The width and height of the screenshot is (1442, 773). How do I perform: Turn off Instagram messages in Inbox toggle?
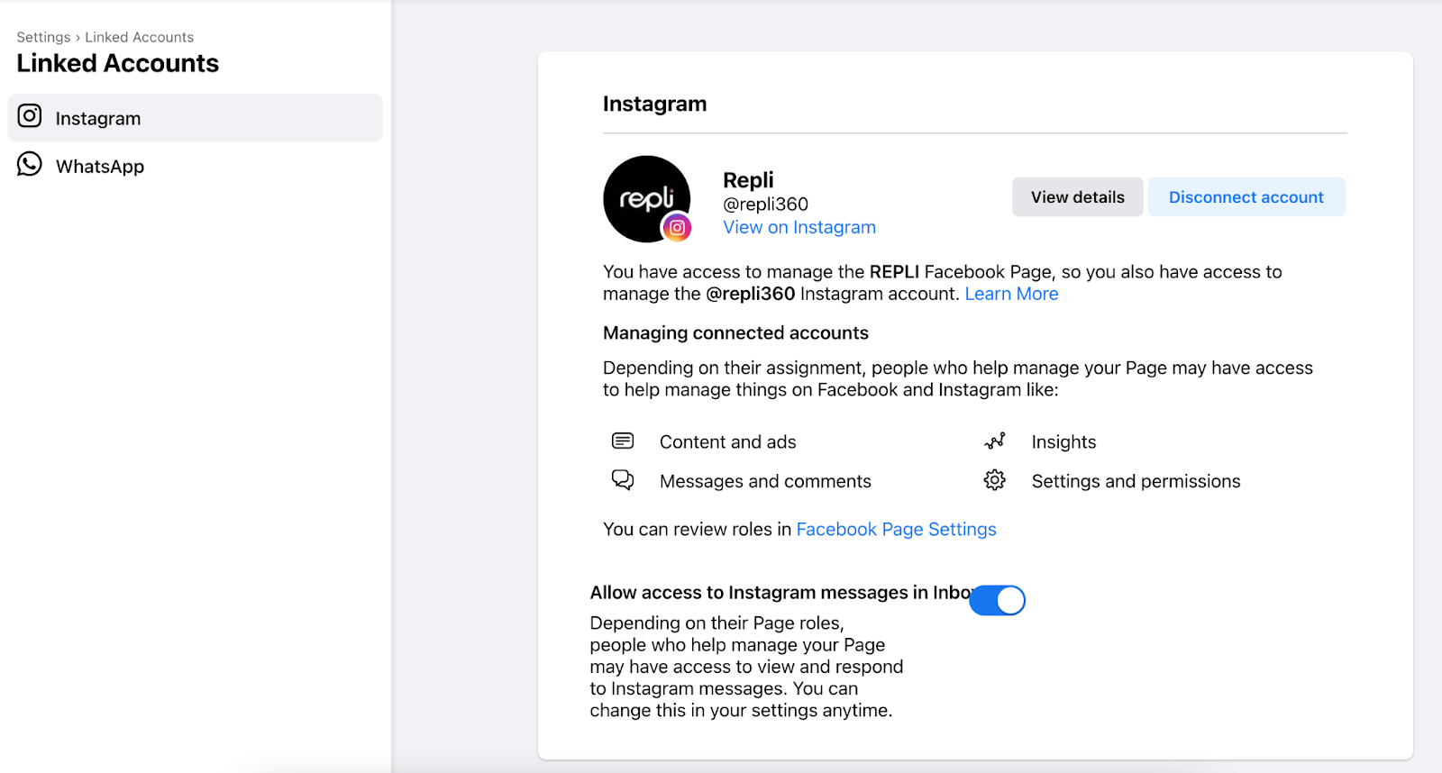coord(998,600)
